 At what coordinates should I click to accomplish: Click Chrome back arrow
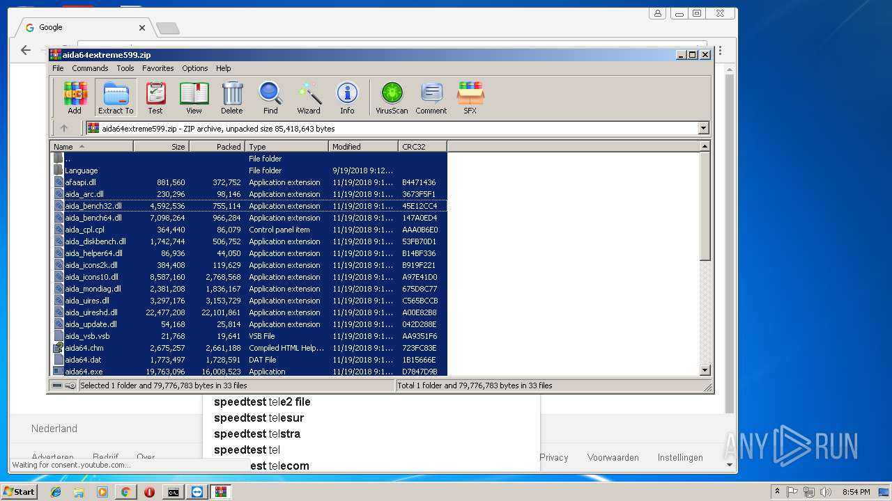pos(26,50)
